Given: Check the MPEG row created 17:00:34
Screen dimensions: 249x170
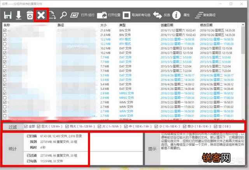Looking at the screenshot, I should coord(5,98).
